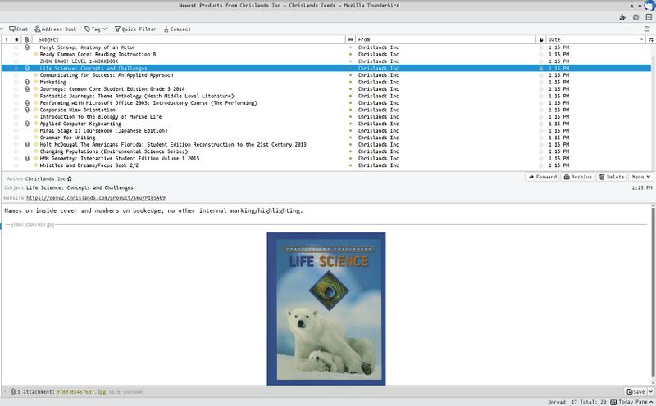Select Applied Computer Keyboarding message
Image resolution: width=656 pixels, height=406 pixels.
pos(80,124)
